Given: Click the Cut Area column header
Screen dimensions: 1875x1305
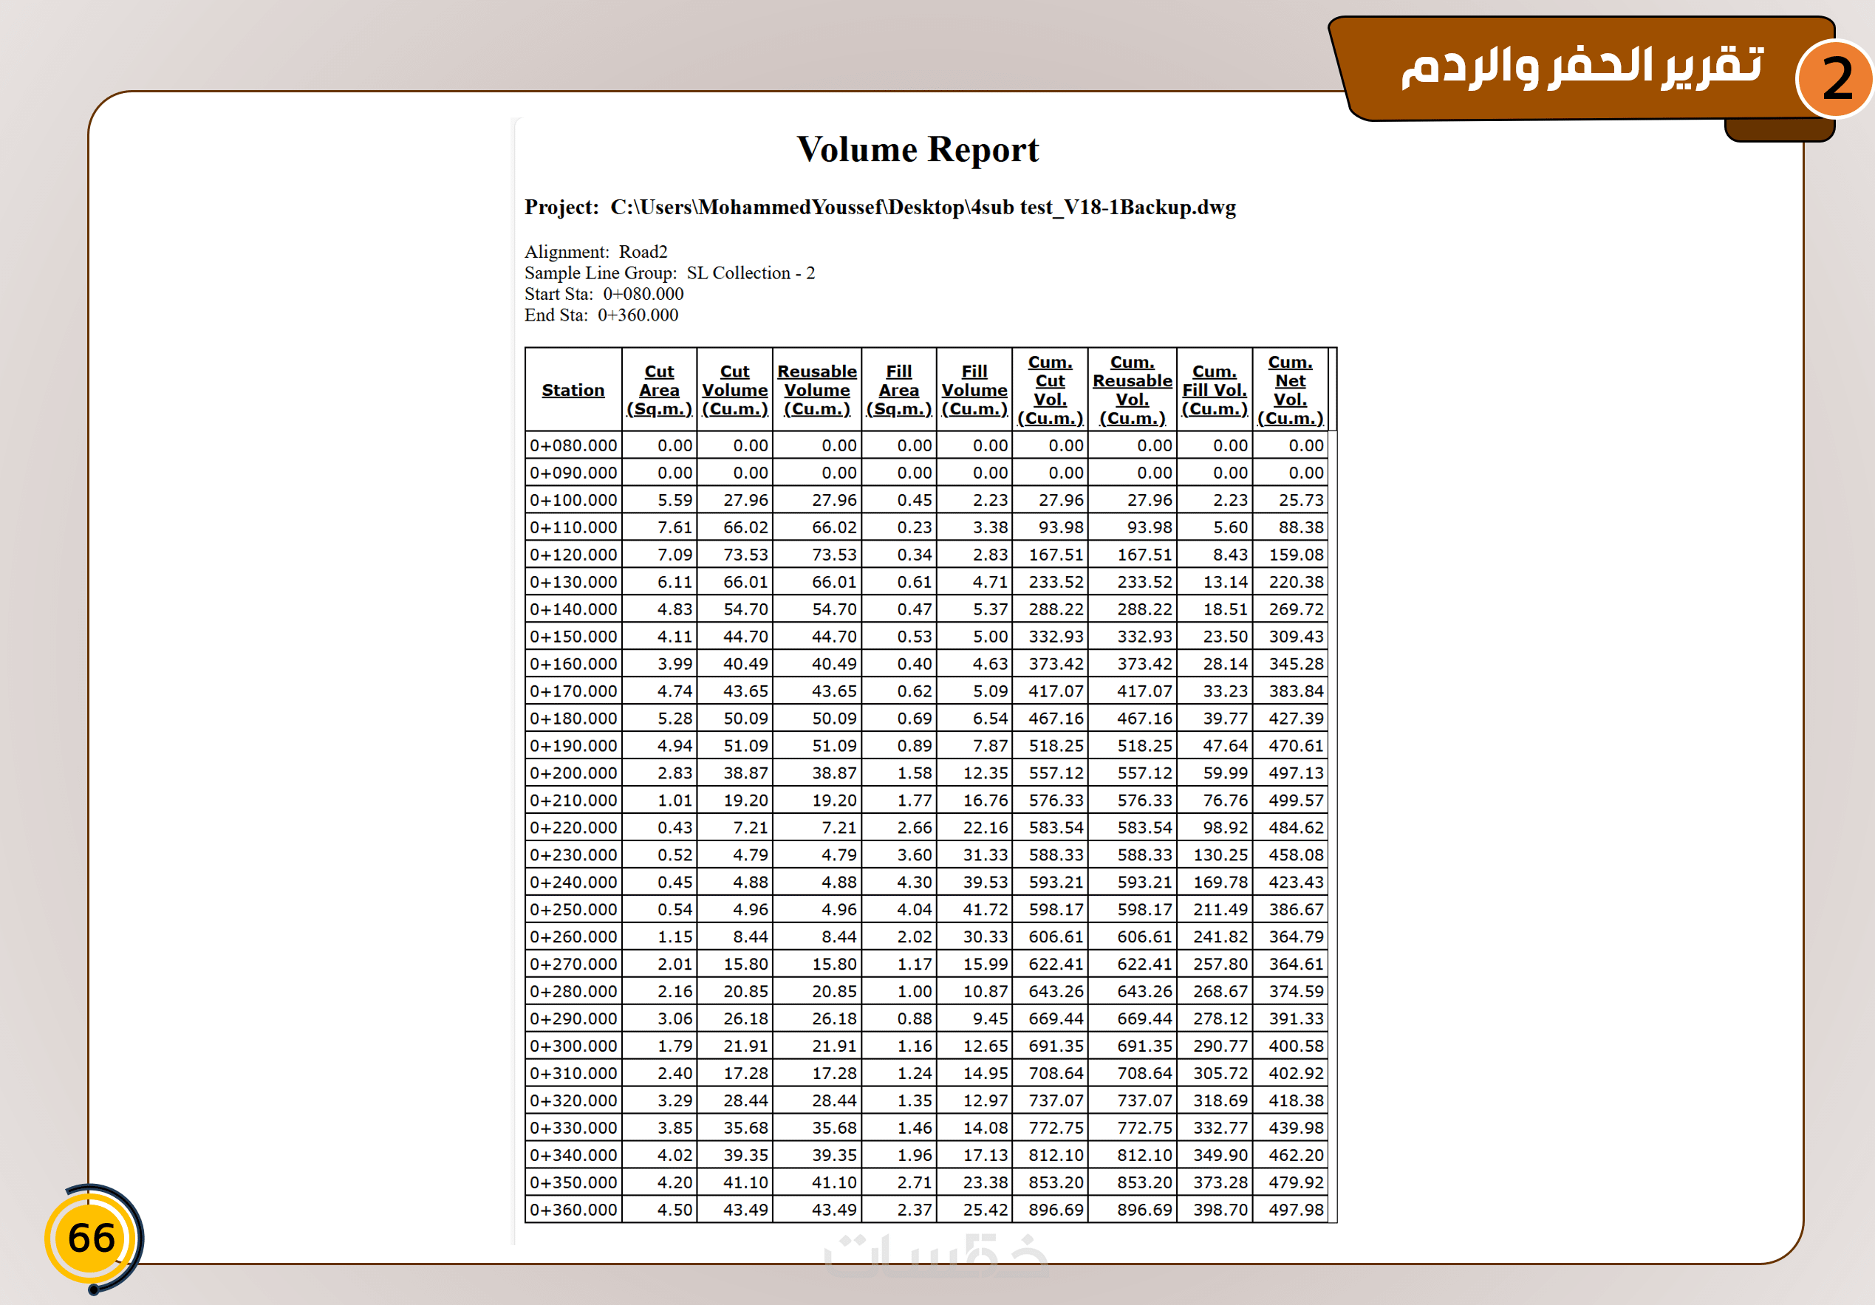Looking at the screenshot, I should pyautogui.click(x=659, y=390).
